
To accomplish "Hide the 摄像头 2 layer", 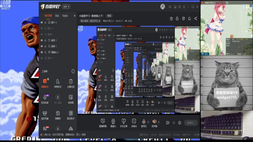I will (x=42, y=52).
